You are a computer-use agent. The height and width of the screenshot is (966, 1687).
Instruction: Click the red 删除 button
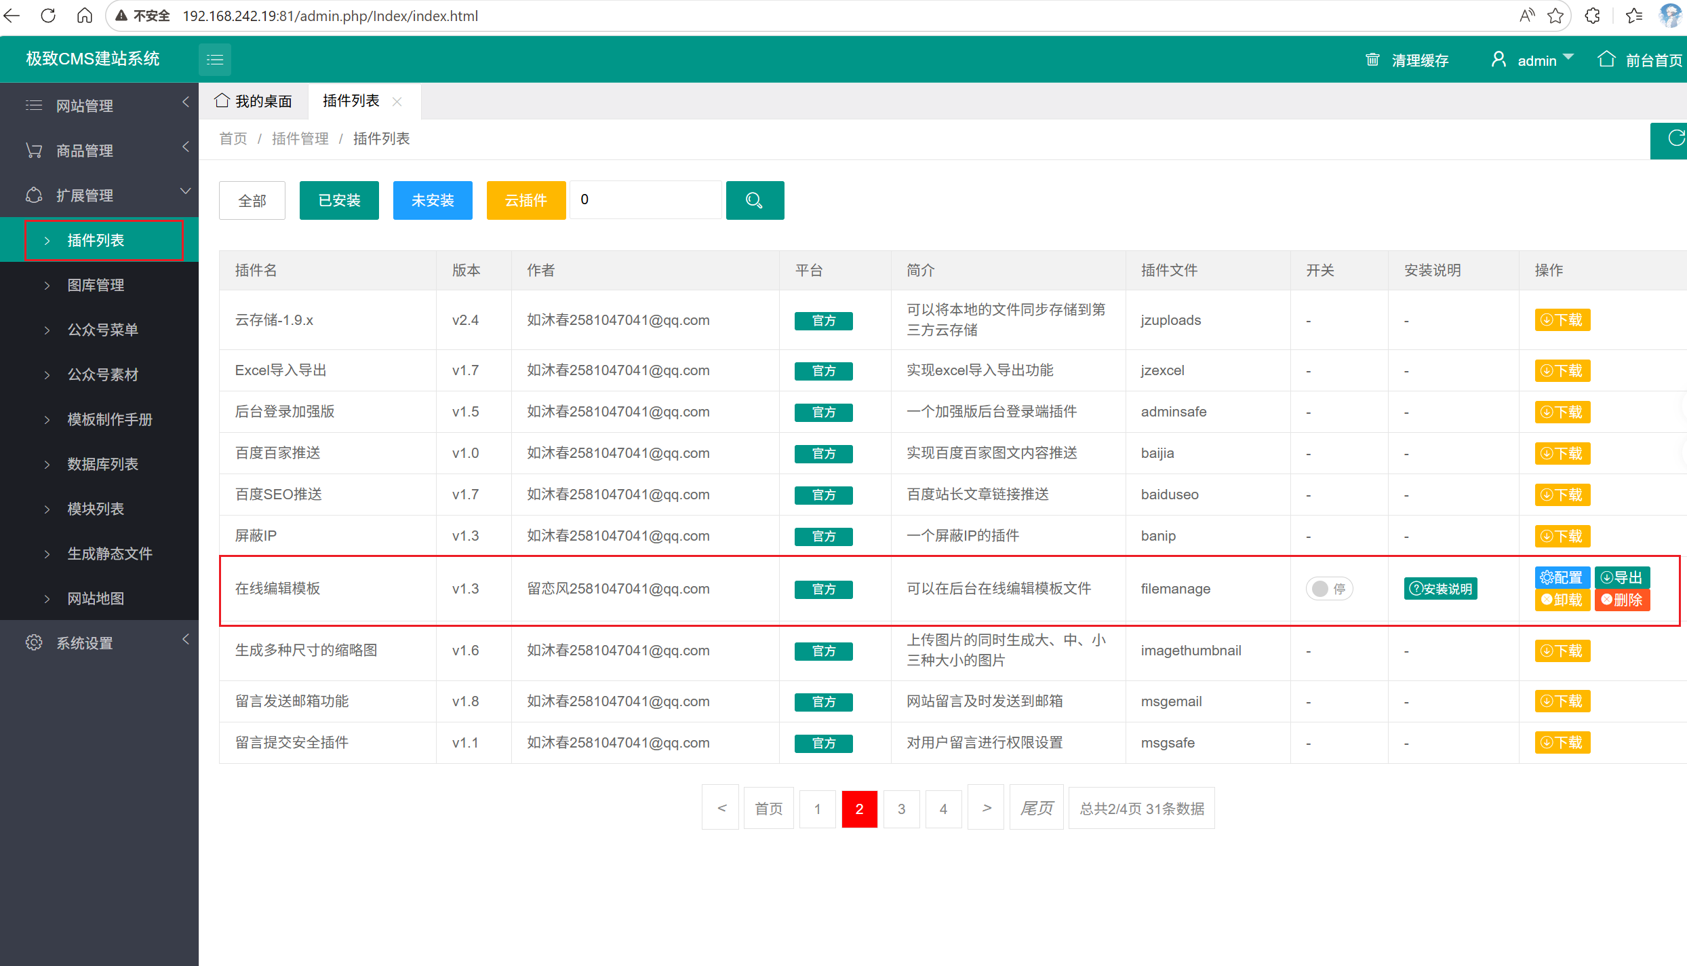(1622, 600)
